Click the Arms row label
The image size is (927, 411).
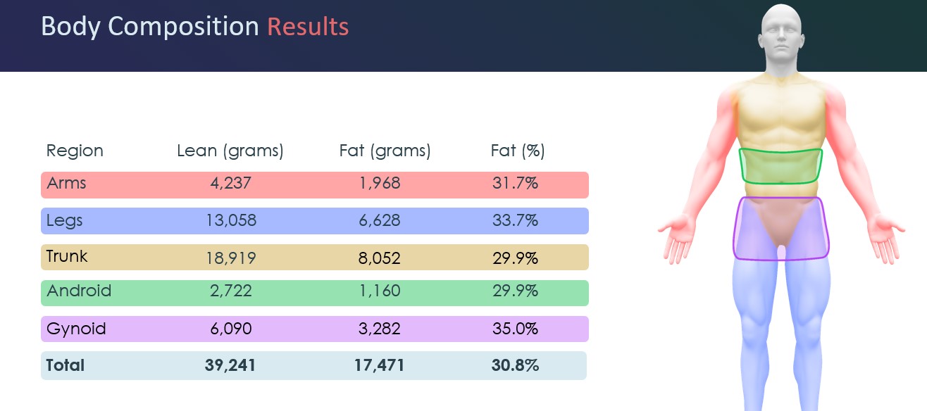coord(67,184)
